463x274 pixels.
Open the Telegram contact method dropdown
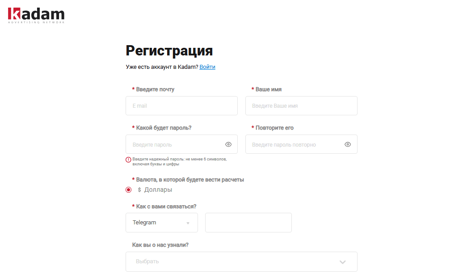pos(161,223)
